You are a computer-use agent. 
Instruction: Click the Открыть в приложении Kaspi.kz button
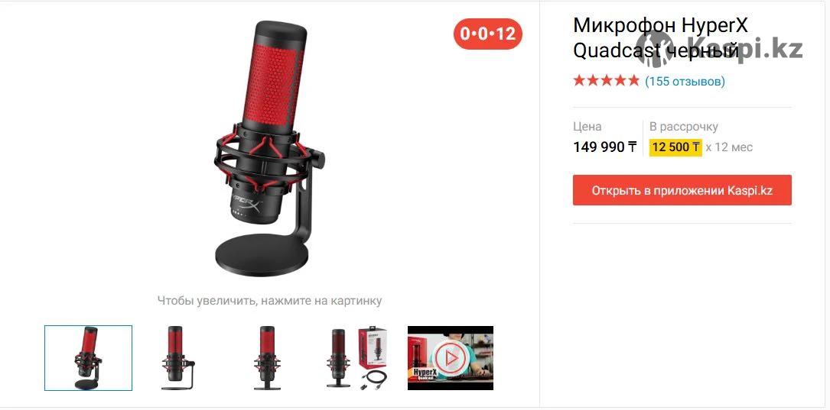coord(682,190)
